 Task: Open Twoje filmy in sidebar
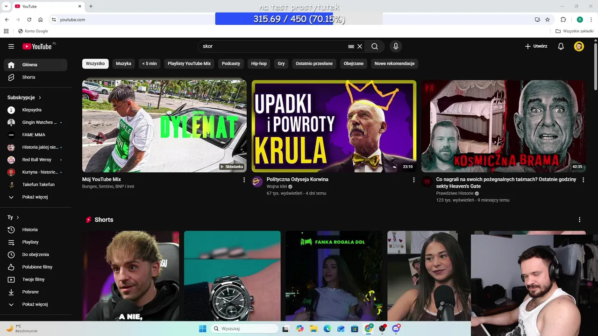[x=36, y=280]
